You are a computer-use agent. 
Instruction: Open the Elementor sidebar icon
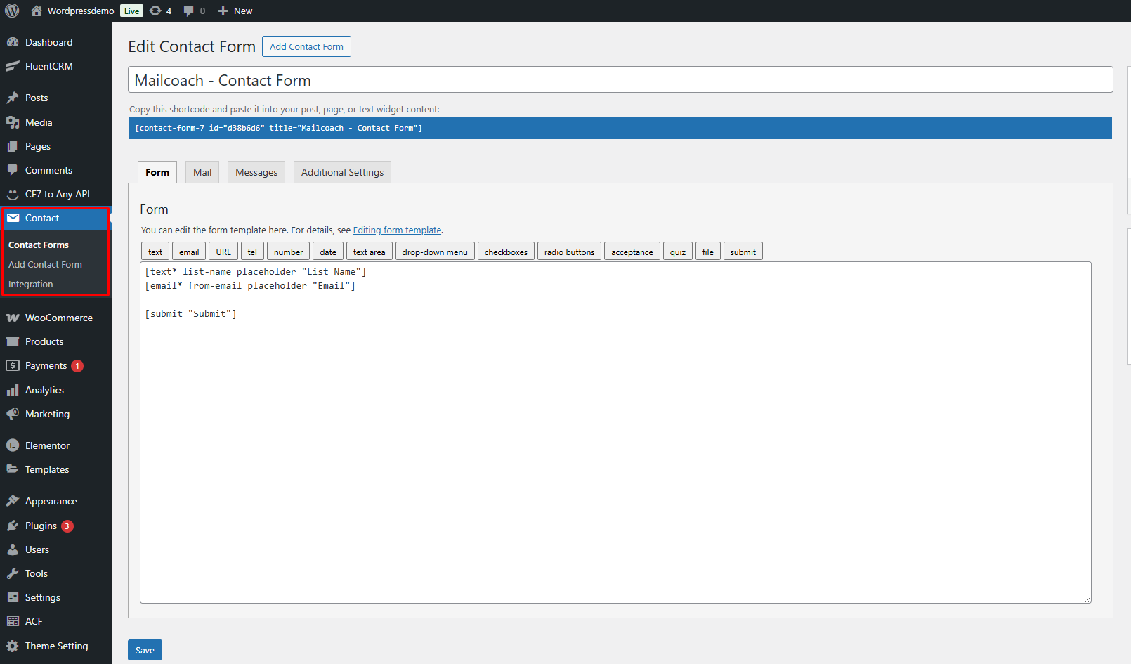tap(13, 445)
